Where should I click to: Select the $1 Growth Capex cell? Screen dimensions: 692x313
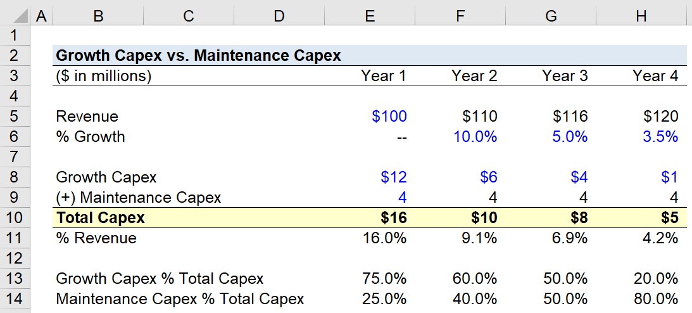pyautogui.click(x=669, y=177)
